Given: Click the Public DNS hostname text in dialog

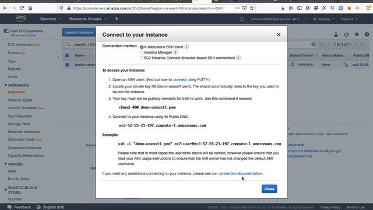Looking at the screenshot, I should [x=163, y=125].
